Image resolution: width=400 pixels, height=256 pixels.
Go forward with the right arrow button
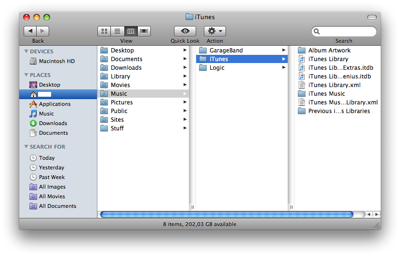tap(42, 31)
